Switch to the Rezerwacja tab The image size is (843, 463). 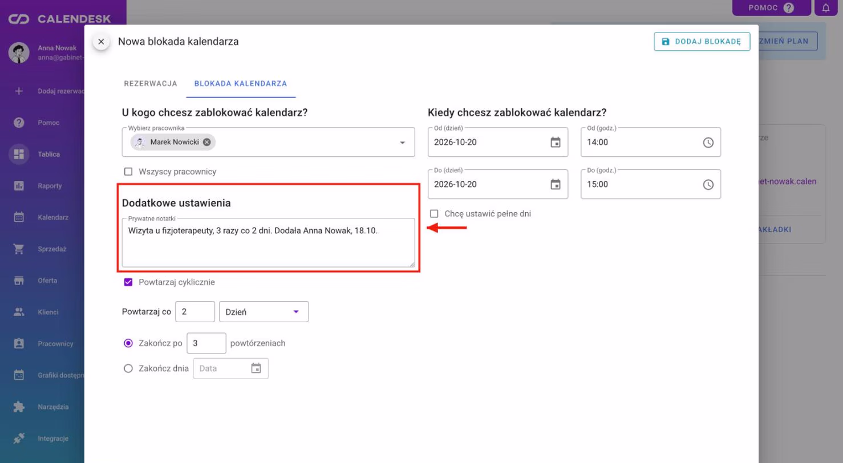tap(151, 83)
